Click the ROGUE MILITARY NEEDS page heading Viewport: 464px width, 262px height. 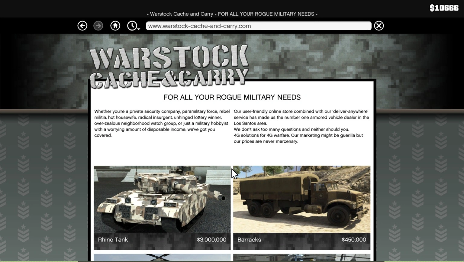pos(232,97)
